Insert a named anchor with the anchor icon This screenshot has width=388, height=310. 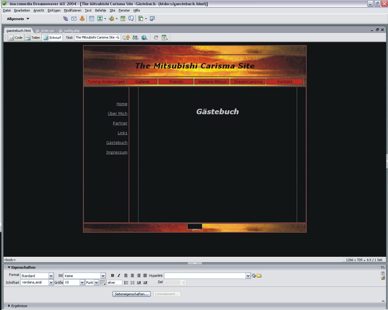pos(82,18)
